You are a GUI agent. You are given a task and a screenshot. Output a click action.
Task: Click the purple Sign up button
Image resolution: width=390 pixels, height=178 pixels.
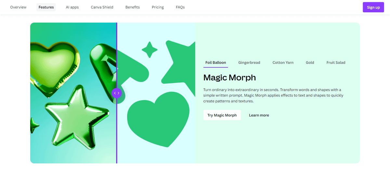tap(373, 7)
